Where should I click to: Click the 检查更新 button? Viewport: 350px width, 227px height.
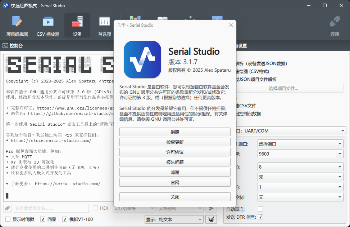click(175, 142)
